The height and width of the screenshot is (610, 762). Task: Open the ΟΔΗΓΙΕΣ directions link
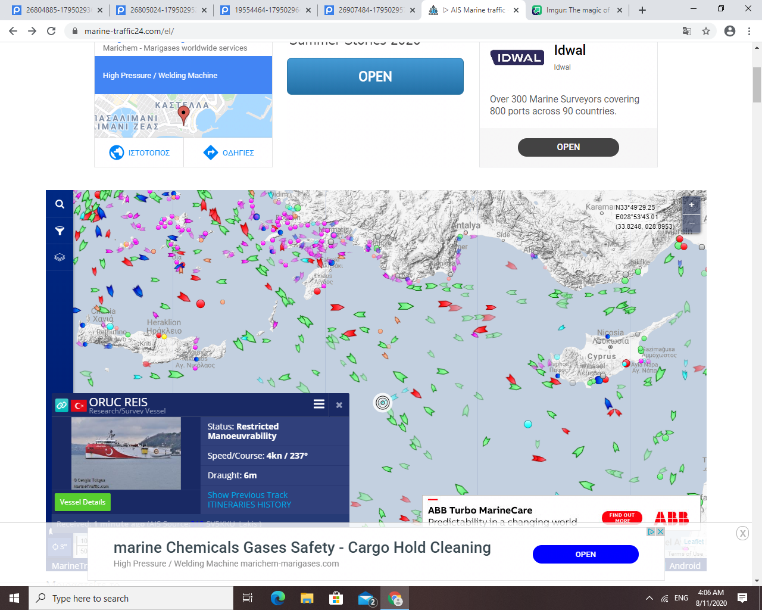[228, 152]
